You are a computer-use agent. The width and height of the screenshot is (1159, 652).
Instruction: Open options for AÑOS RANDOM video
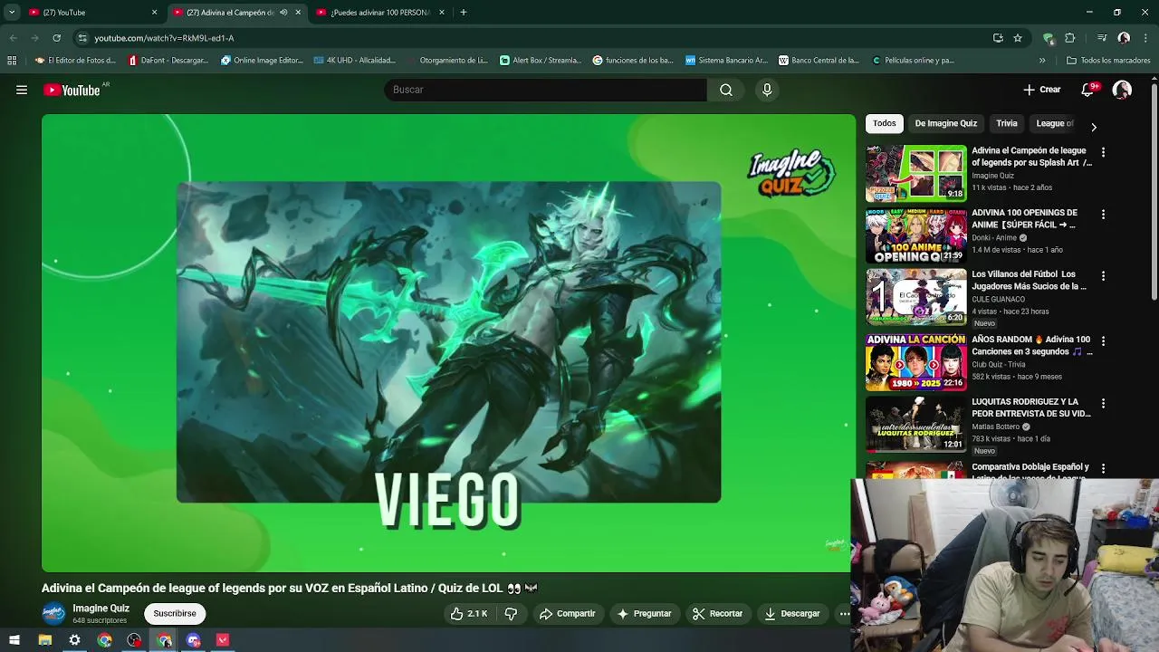pos(1103,341)
